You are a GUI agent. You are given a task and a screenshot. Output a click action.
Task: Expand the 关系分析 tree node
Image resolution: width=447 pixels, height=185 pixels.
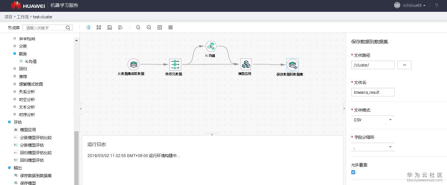coord(14,92)
